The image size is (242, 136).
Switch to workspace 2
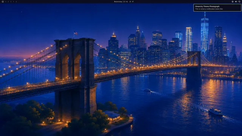[x=8, y=2]
